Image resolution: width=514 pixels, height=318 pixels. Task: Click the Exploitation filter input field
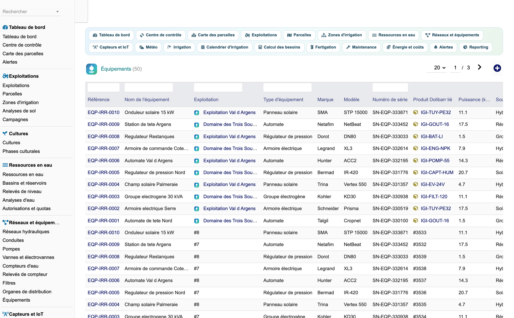tap(218, 87)
